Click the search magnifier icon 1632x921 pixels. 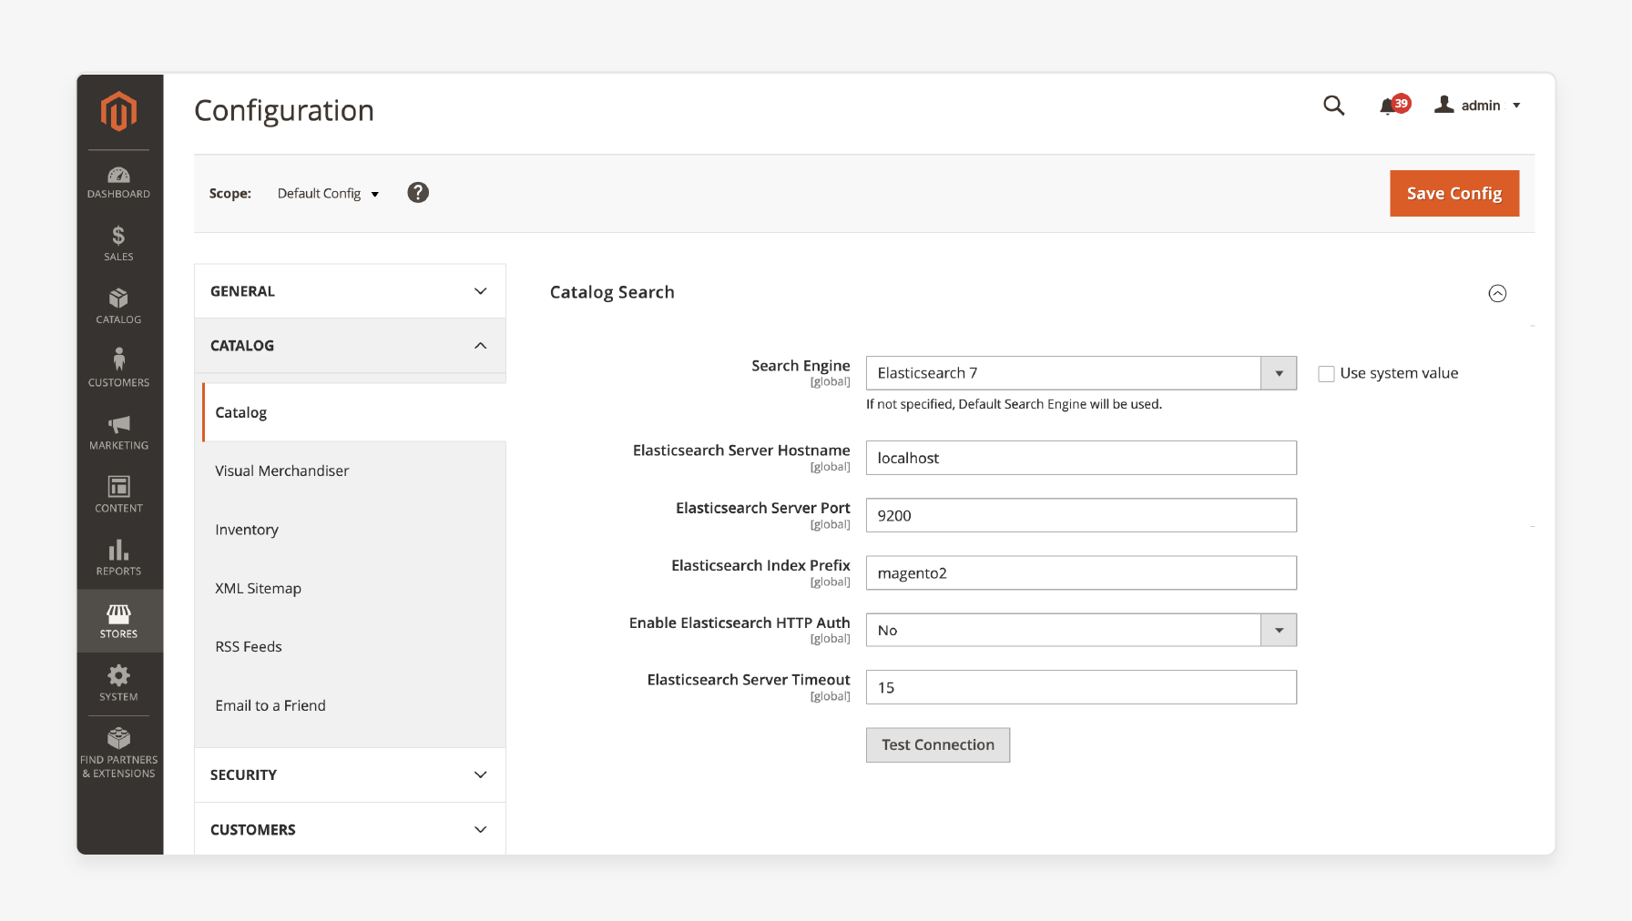[x=1333, y=106]
